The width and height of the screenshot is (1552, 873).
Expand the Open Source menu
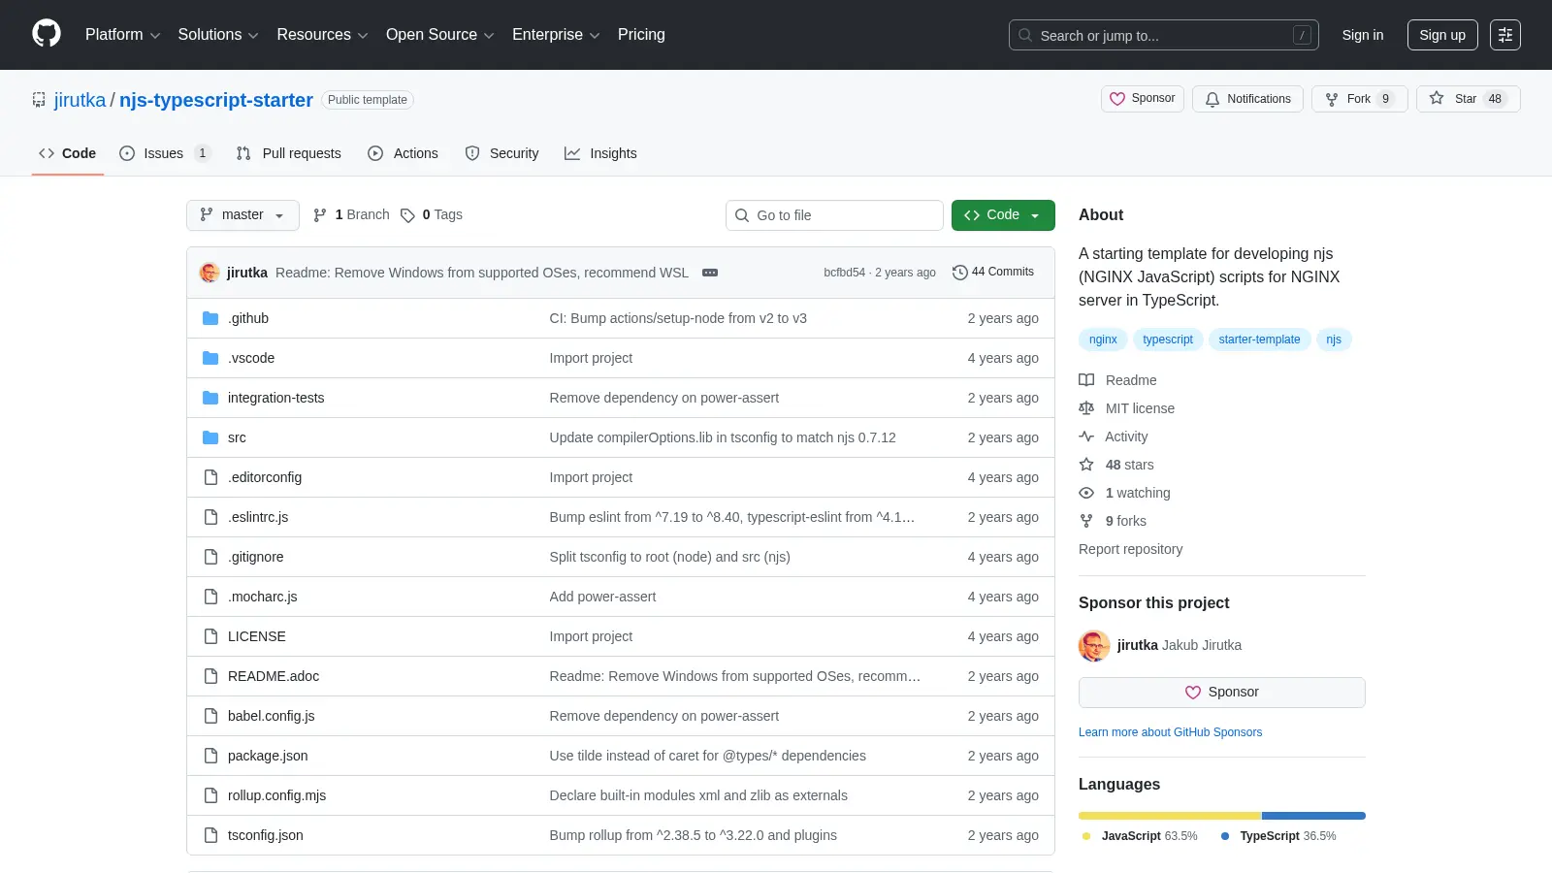click(440, 35)
